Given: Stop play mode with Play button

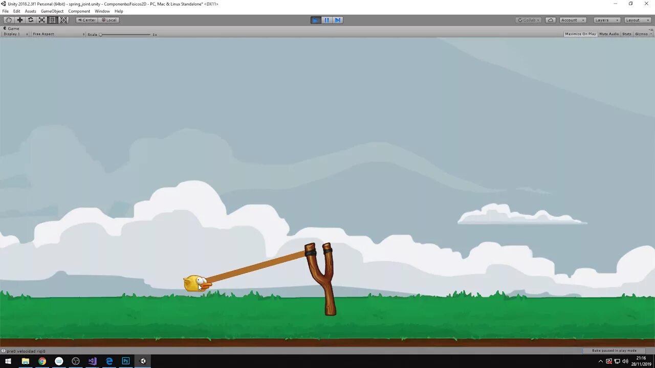Looking at the screenshot, I should pos(316,20).
